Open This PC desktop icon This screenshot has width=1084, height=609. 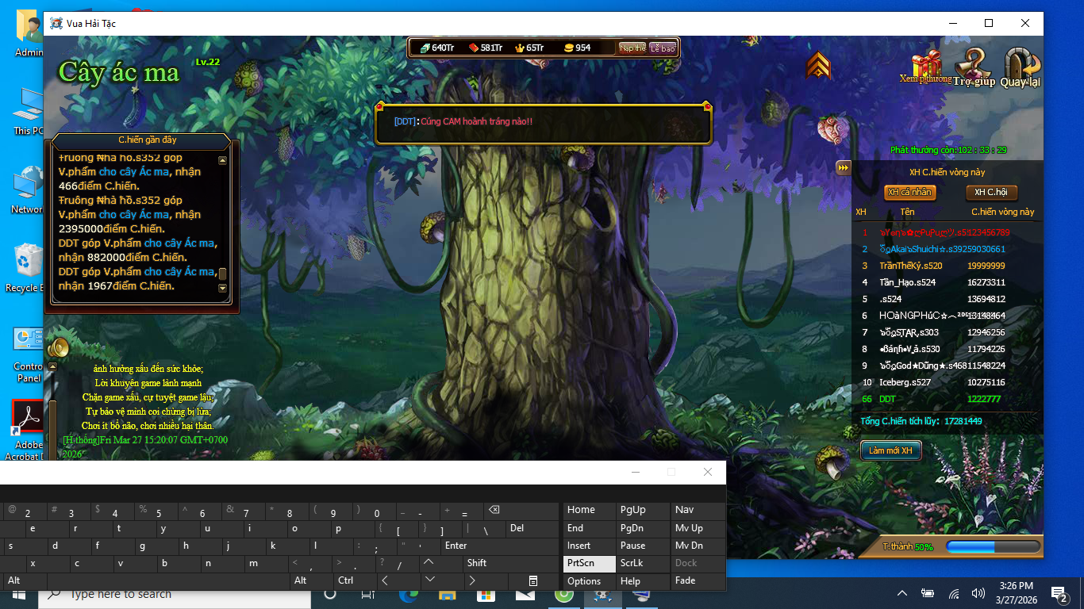pos(29,111)
